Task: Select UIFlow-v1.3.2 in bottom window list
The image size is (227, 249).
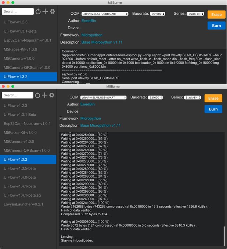Action: [x=28, y=159]
